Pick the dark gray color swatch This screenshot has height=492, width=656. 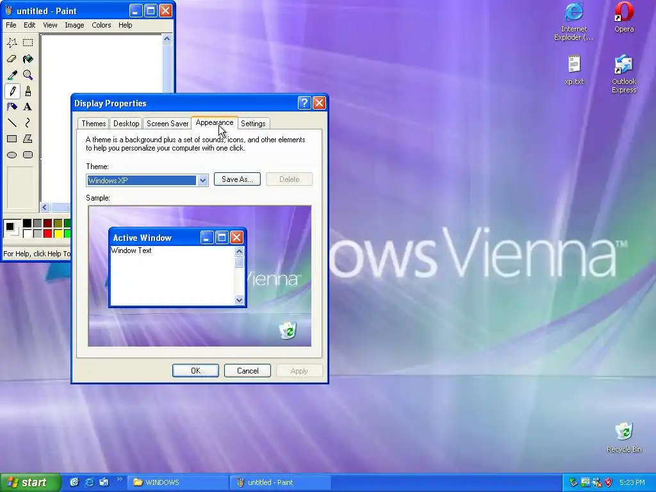(37, 224)
